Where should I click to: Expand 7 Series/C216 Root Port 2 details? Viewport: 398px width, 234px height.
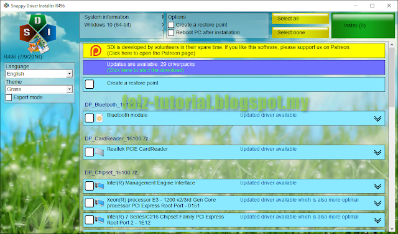click(x=377, y=220)
